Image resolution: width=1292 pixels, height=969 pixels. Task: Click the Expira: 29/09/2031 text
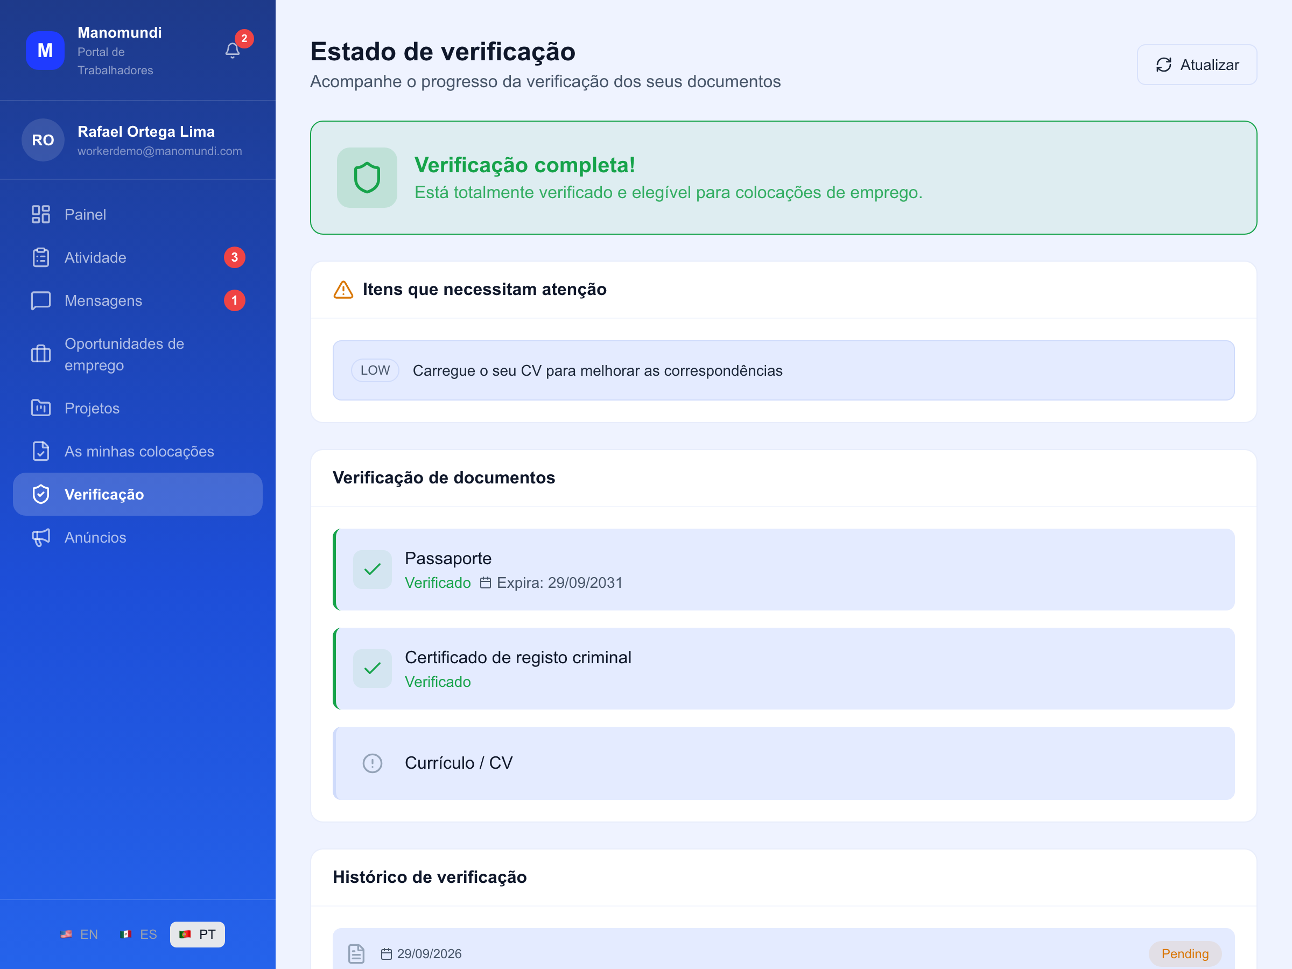coord(559,583)
